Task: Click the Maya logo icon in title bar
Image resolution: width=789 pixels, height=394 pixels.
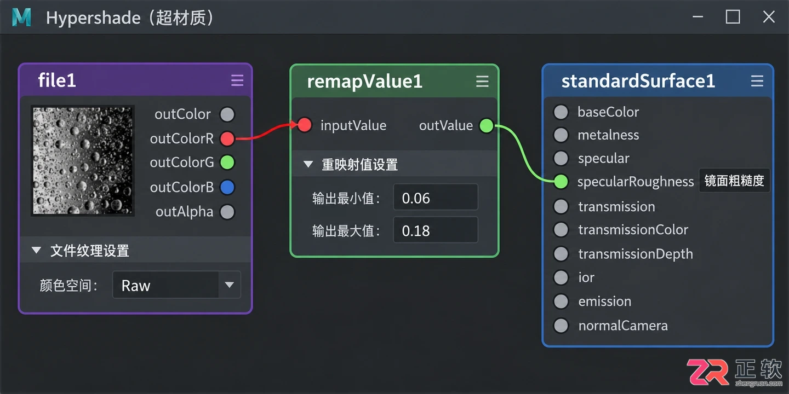Action: point(22,18)
